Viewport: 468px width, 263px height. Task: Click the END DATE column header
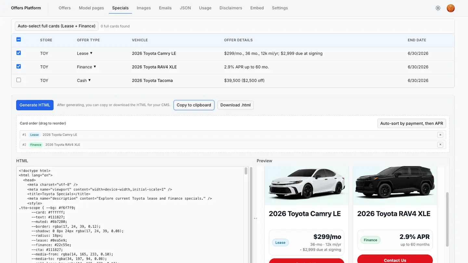coord(417,40)
